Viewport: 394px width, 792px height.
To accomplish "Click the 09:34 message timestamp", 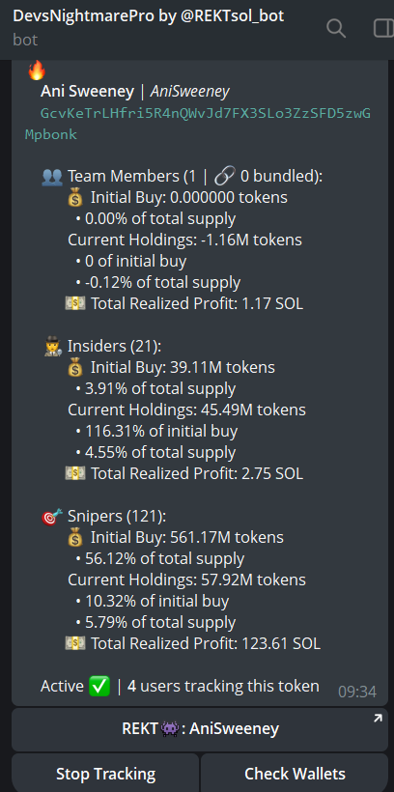I will (x=357, y=692).
